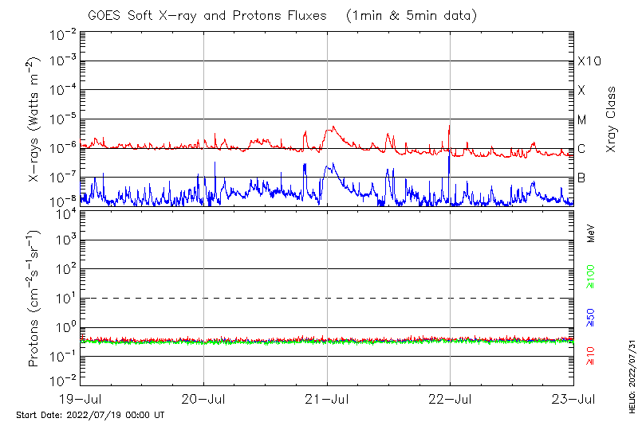Click the red ≥10 MeV legend label
This screenshot has height=422, width=638.
pyautogui.click(x=591, y=358)
